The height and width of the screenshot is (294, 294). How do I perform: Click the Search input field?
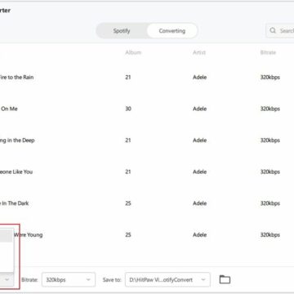(x=280, y=30)
